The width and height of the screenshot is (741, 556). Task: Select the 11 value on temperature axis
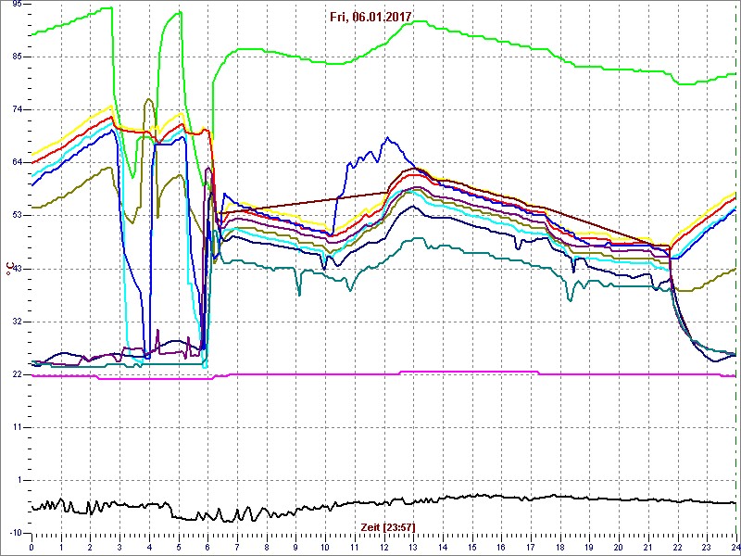pos(17,428)
